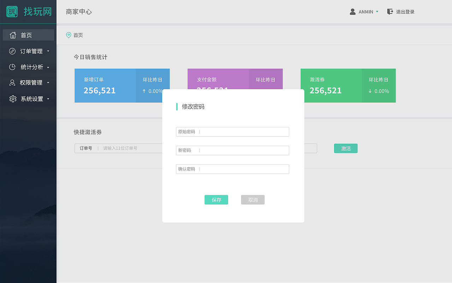This screenshot has height=283, width=452.
Task: Click the up arrow in 新增订单 card
Action: click(x=144, y=91)
